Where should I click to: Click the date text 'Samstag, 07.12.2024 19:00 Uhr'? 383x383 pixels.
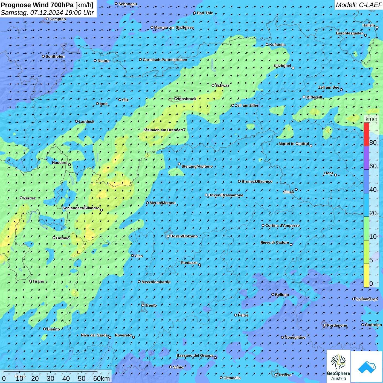(x=47, y=13)
